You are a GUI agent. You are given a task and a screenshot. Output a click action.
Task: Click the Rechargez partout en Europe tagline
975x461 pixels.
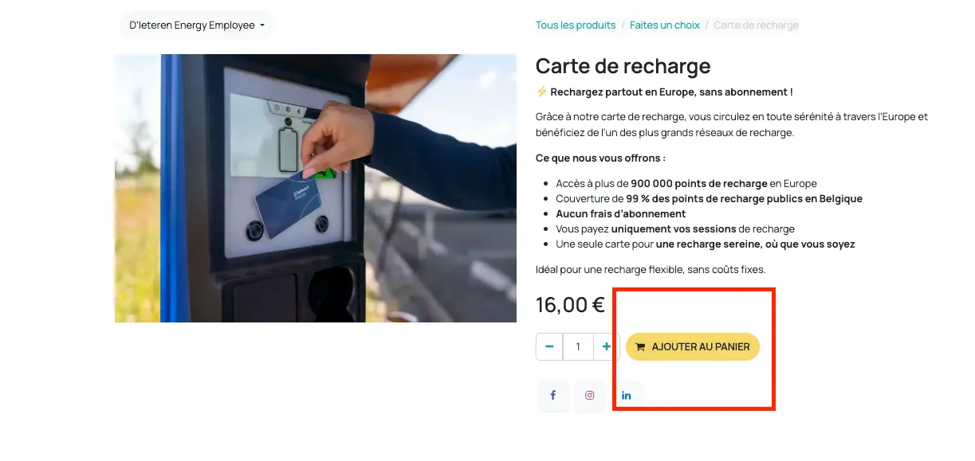click(671, 92)
